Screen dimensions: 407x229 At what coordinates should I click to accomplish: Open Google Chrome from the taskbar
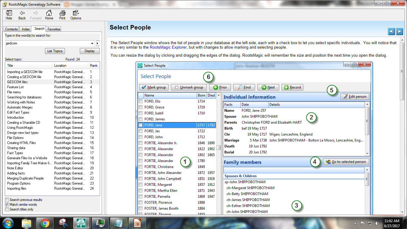tap(45, 223)
